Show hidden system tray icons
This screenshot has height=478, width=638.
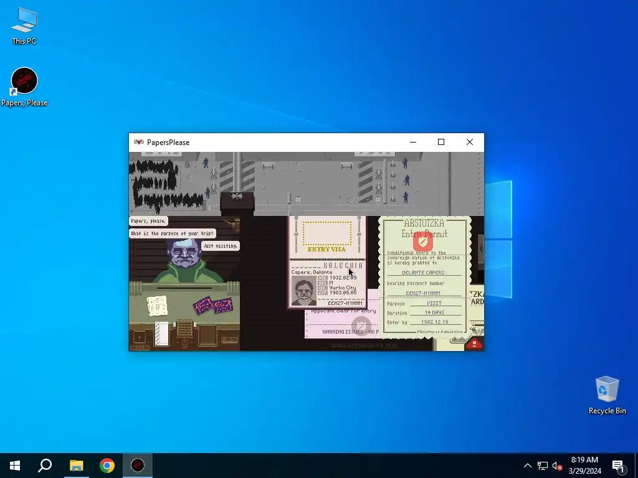pyautogui.click(x=527, y=466)
